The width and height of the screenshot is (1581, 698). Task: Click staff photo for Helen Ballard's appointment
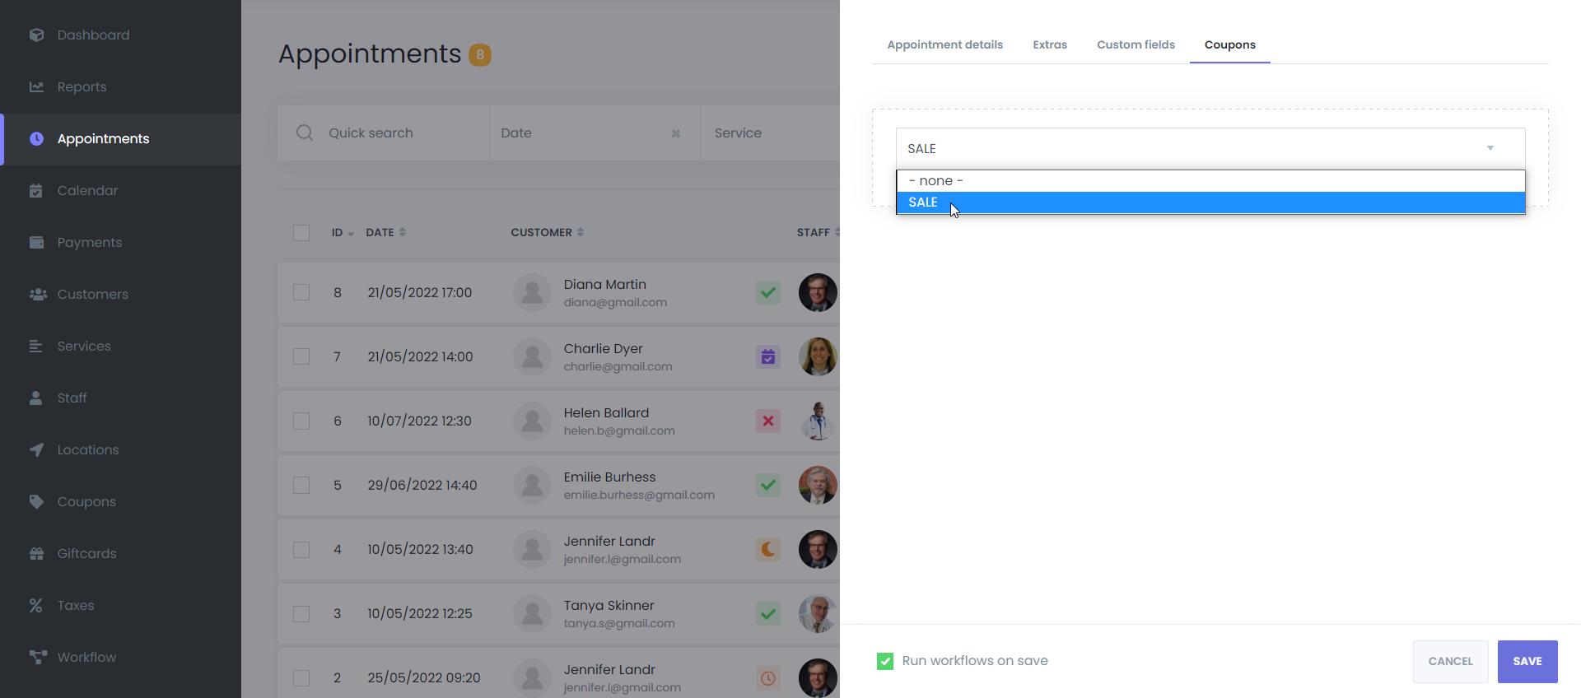[x=818, y=421]
